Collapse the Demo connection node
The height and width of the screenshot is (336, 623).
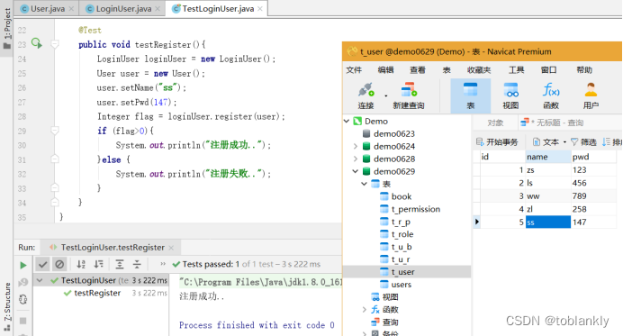(x=347, y=121)
